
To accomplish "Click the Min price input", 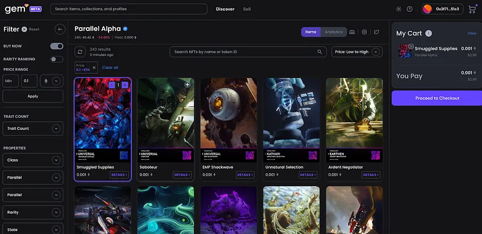I will [11, 81].
